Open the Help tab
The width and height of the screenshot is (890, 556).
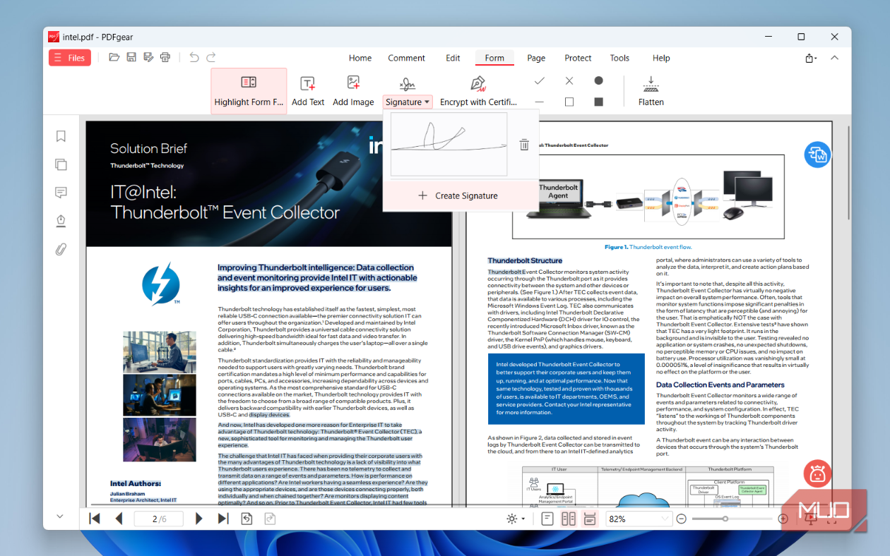pyautogui.click(x=661, y=58)
